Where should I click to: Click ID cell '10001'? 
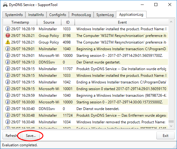coord(68,89)
